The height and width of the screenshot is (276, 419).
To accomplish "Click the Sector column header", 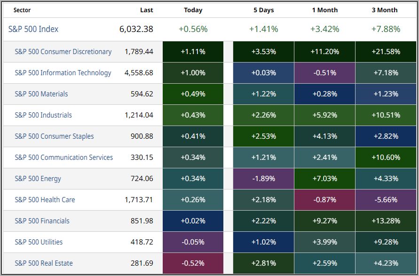I will pyautogui.click(x=22, y=10).
